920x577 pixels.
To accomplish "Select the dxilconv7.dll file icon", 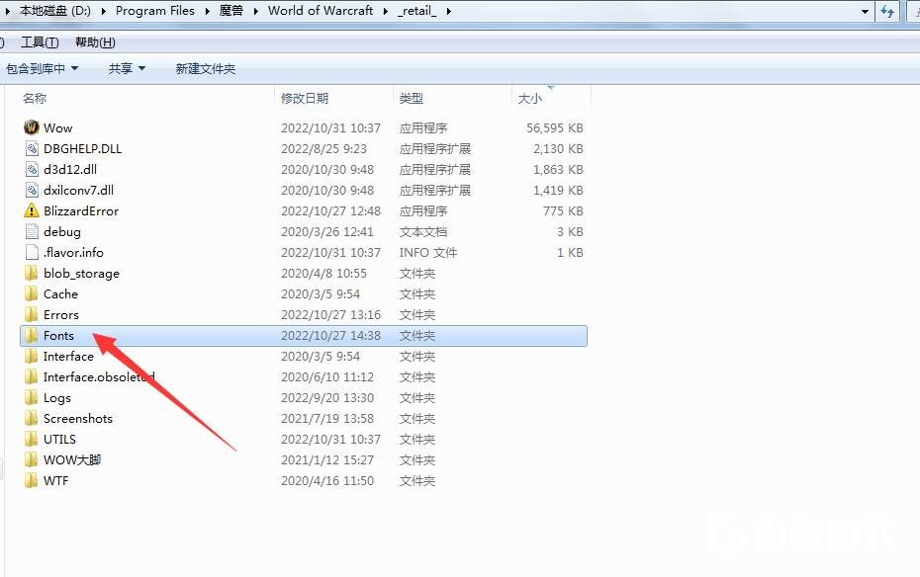I will [x=32, y=191].
